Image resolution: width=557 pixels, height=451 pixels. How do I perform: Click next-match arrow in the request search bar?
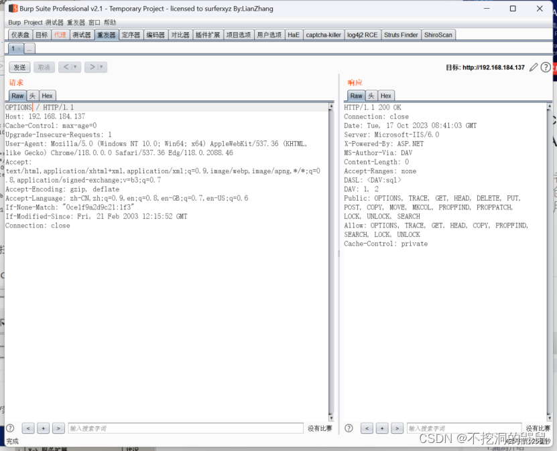coord(57,428)
